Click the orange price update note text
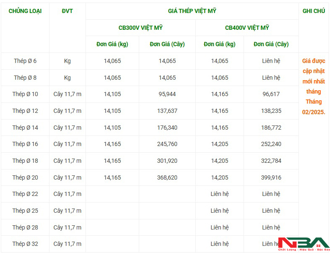The height and width of the screenshot is (253, 332). point(314,86)
